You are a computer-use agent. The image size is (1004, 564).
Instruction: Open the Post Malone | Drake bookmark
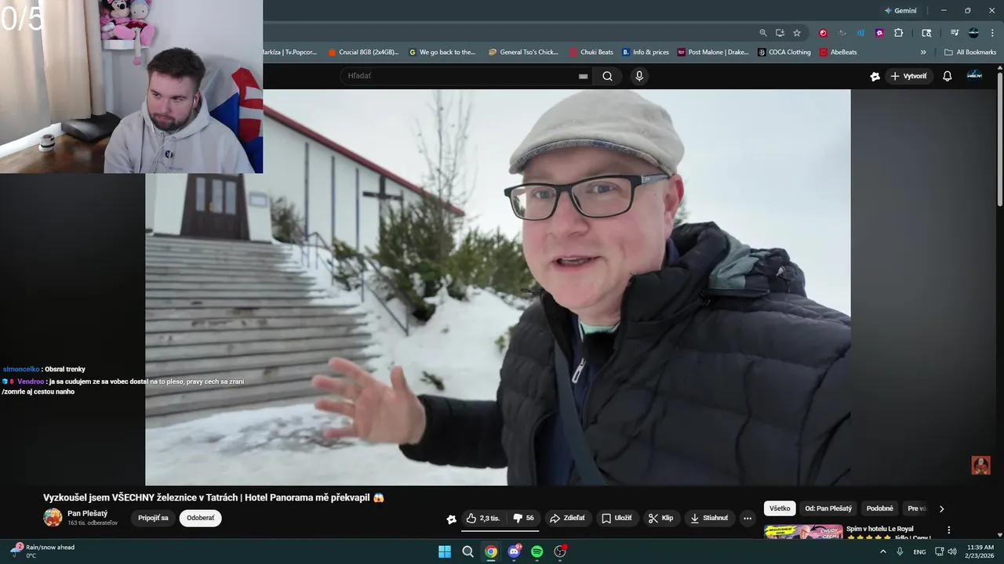click(713, 52)
